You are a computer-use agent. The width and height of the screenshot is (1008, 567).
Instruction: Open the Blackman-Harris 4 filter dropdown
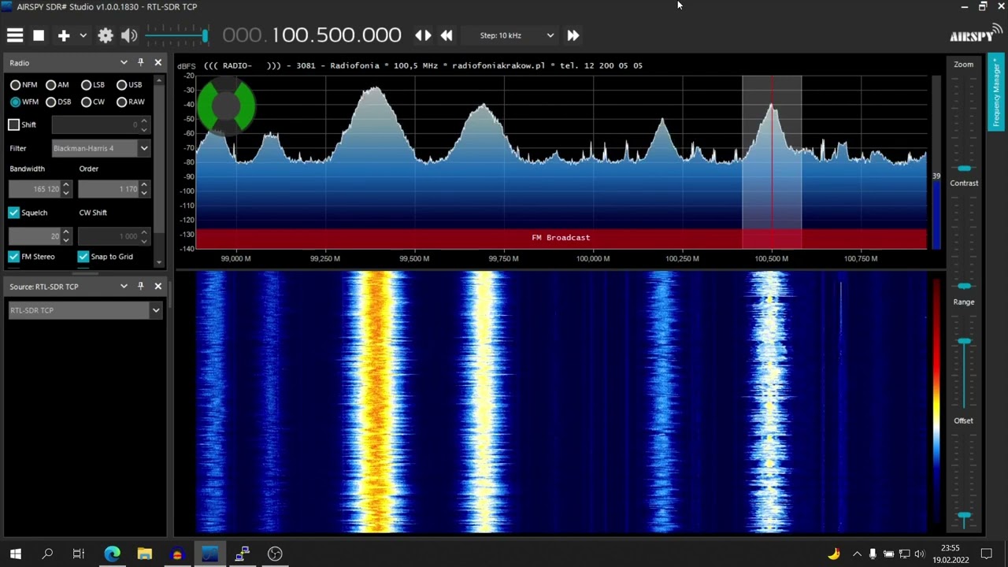click(x=101, y=148)
